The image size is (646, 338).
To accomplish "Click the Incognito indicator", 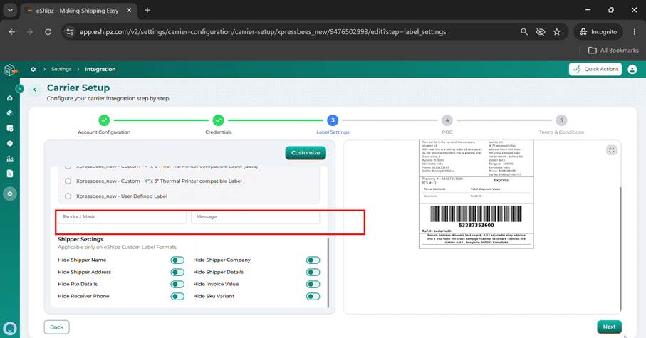I will [x=598, y=32].
